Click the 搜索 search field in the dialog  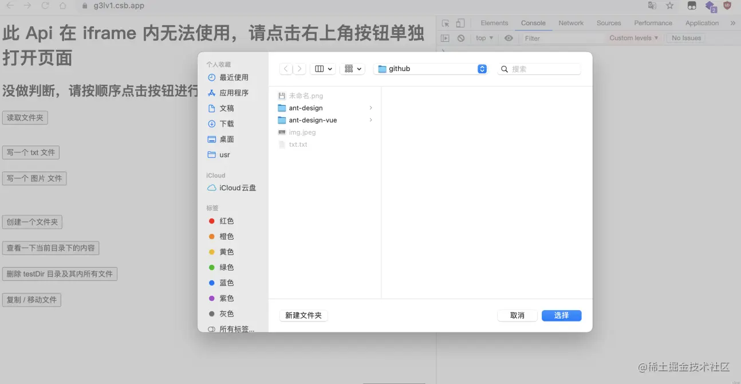tap(539, 68)
